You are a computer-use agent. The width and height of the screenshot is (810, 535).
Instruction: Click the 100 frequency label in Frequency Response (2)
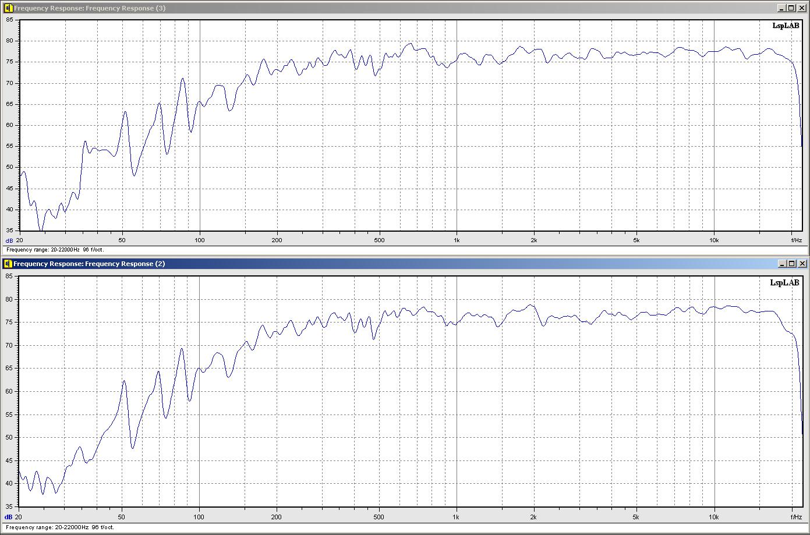point(199,516)
